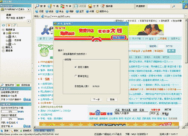This screenshot has width=188, height=136.
Task: Click 详细 link in download status panel
Action: pos(27,126)
